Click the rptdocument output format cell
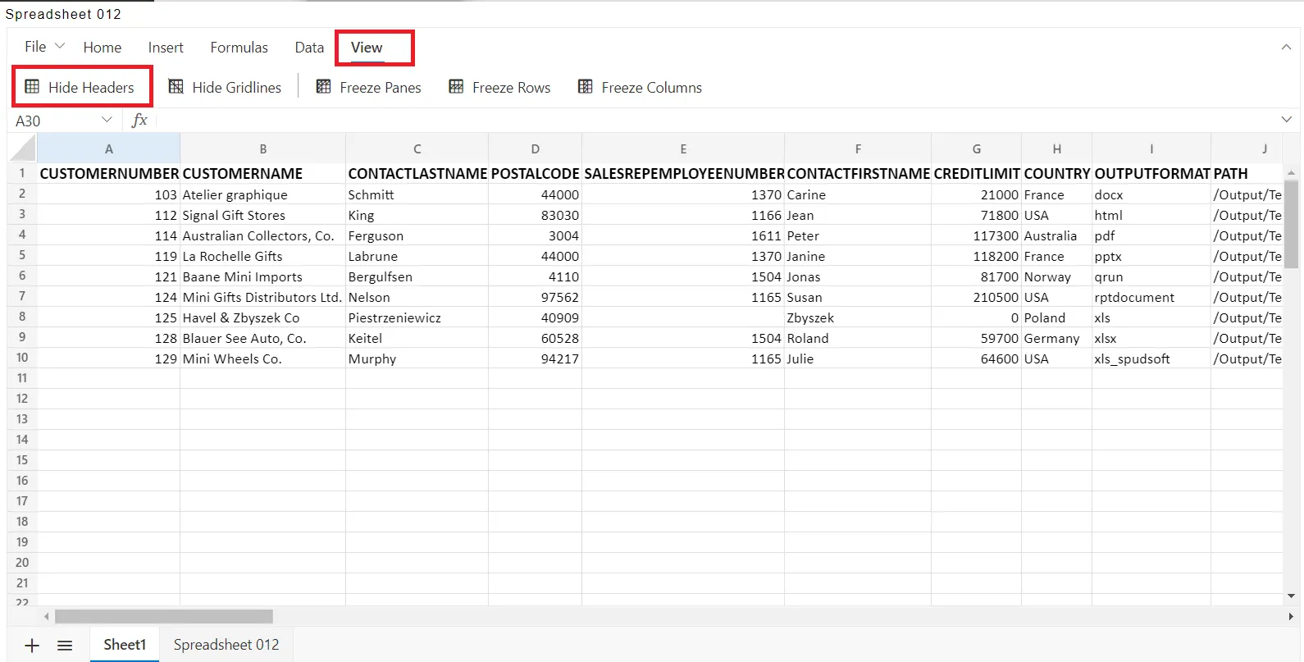Screen dimensions: 1304x662 point(1151,297)
